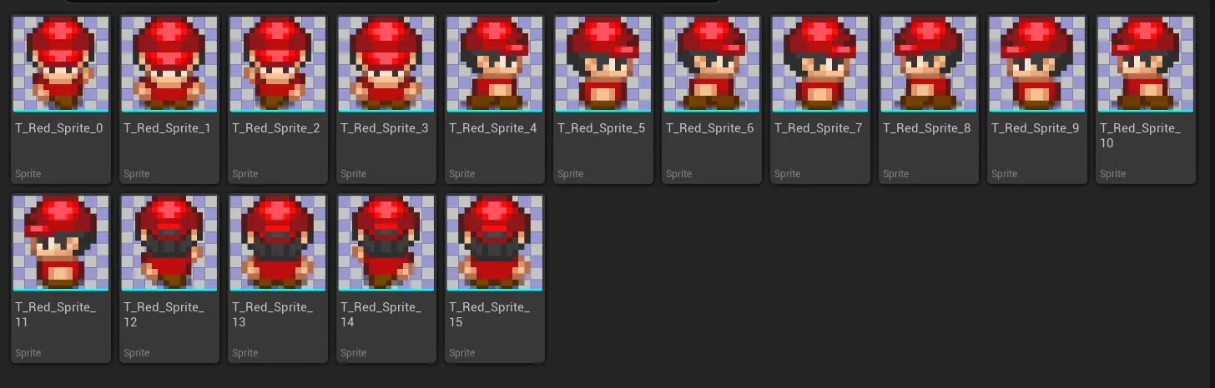Click the T_Red_Sprite_5 asset name

tap(602, 128)
